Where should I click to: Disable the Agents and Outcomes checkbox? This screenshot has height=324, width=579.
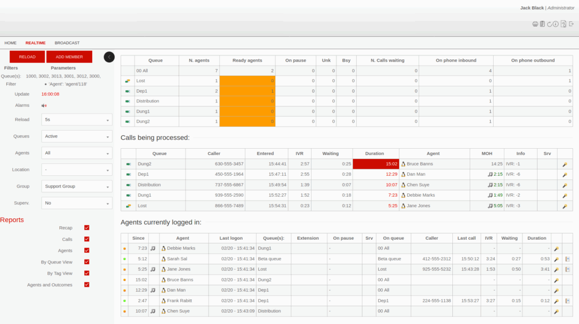pyautogui.click(x=87, y=284)
